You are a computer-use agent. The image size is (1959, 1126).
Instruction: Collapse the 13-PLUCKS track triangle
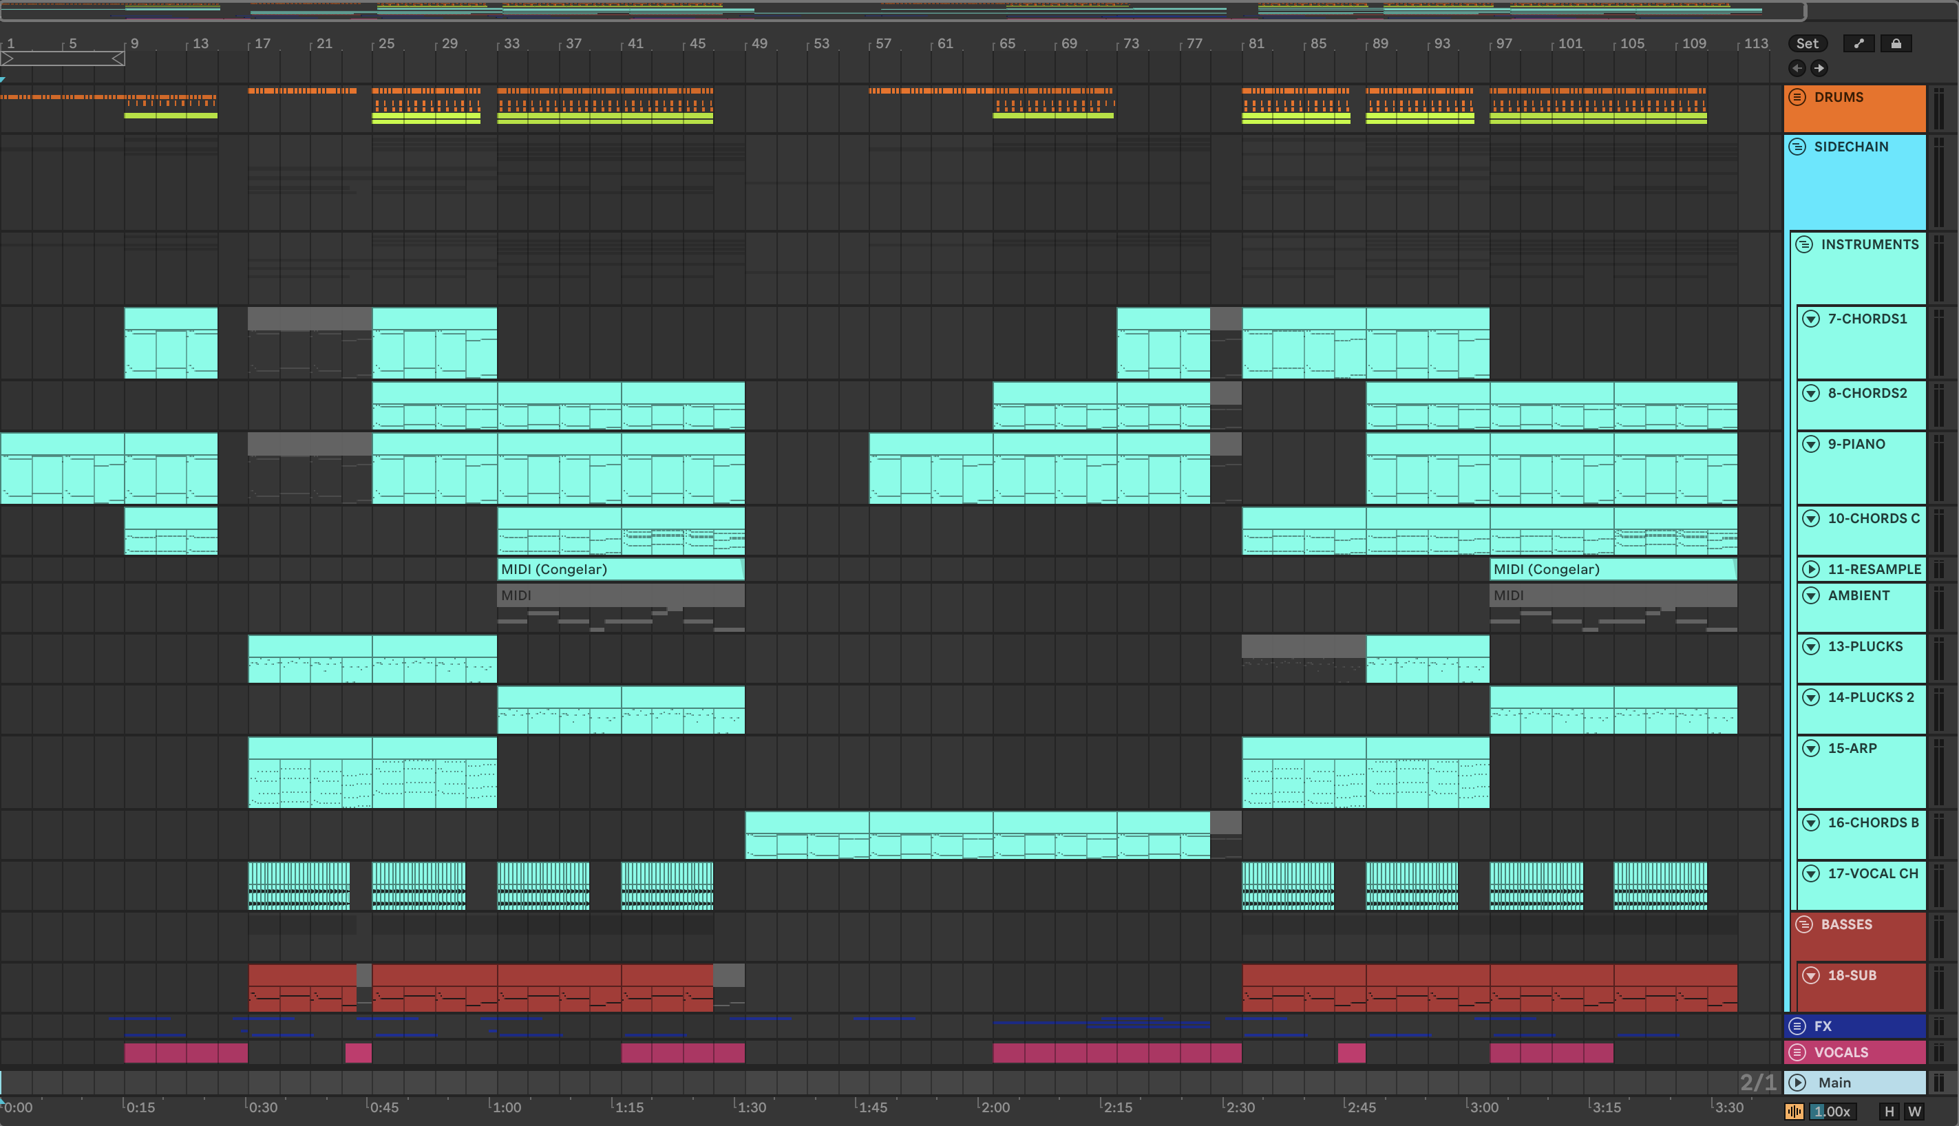point(1810,646)
